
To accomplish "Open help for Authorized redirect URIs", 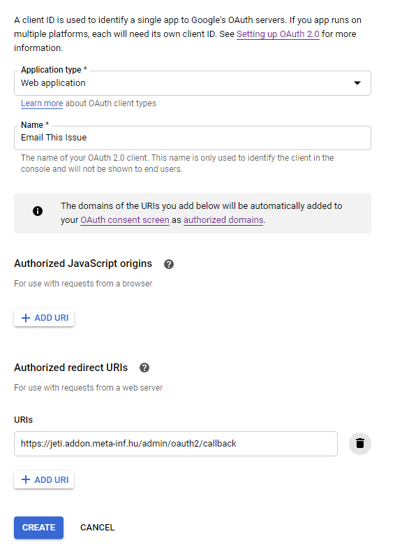I will (x=144, y=368).
